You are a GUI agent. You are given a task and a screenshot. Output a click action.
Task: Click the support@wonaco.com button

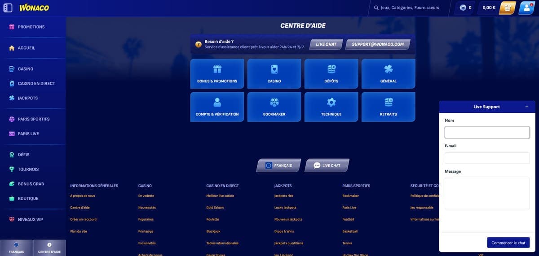[378, 44]
